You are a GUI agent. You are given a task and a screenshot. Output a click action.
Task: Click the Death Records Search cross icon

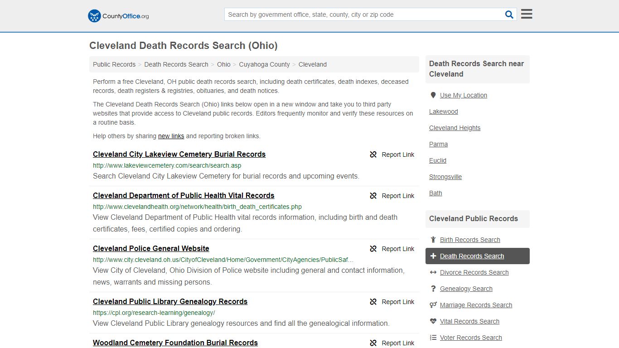click(x=433, y=256)
